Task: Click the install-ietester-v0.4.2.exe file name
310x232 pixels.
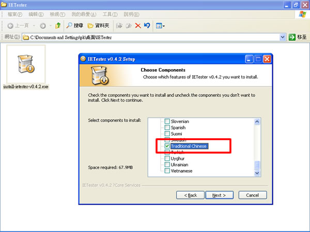Action: tap(26, 87)
